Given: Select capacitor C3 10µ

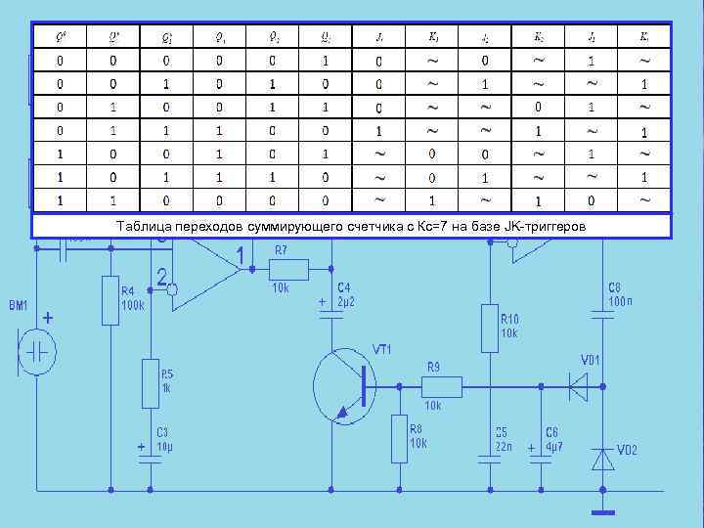Looking at the screenshot, I should [151, 459].
